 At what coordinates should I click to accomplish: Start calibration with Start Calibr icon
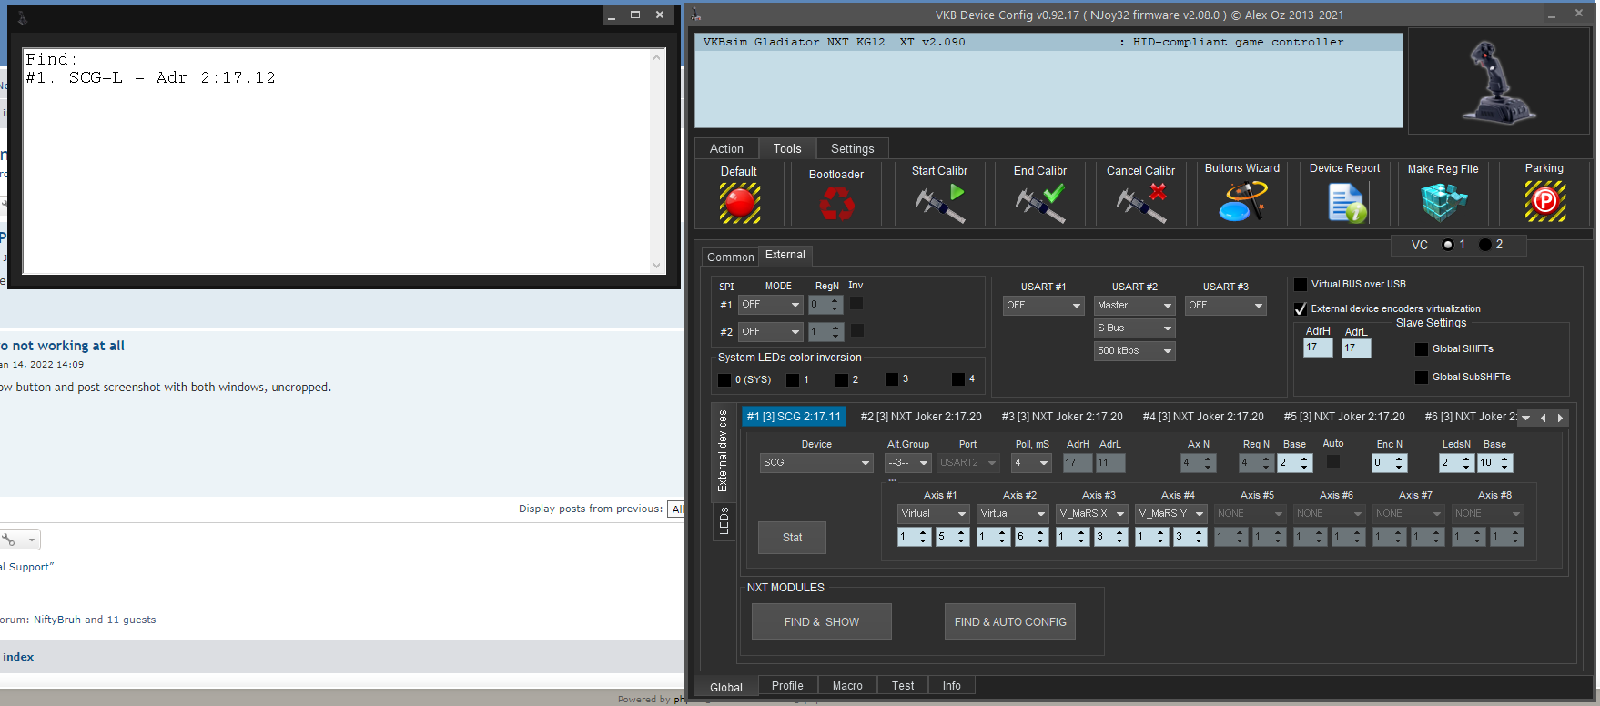pos(940,203)
